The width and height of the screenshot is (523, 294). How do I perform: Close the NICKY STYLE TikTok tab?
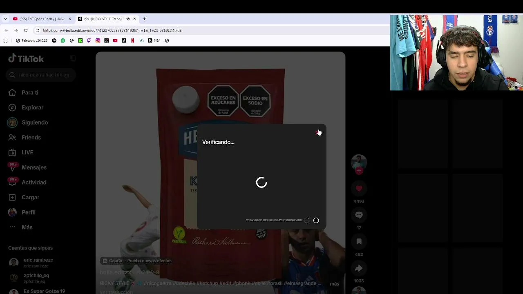pos(134,19)
